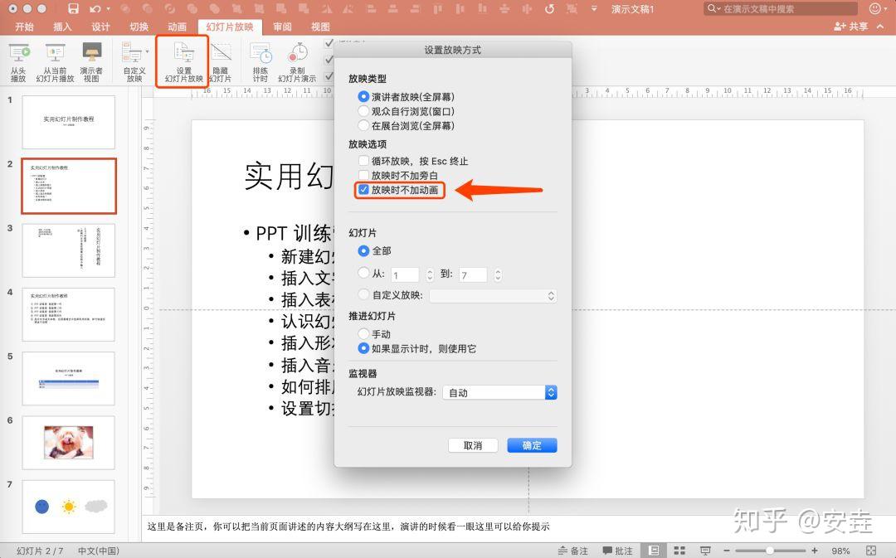The height and width of the screenshot is (558, 896).
Task: Click the save icon in title bar
Action: pyautogui.click(x=73, y=8)
